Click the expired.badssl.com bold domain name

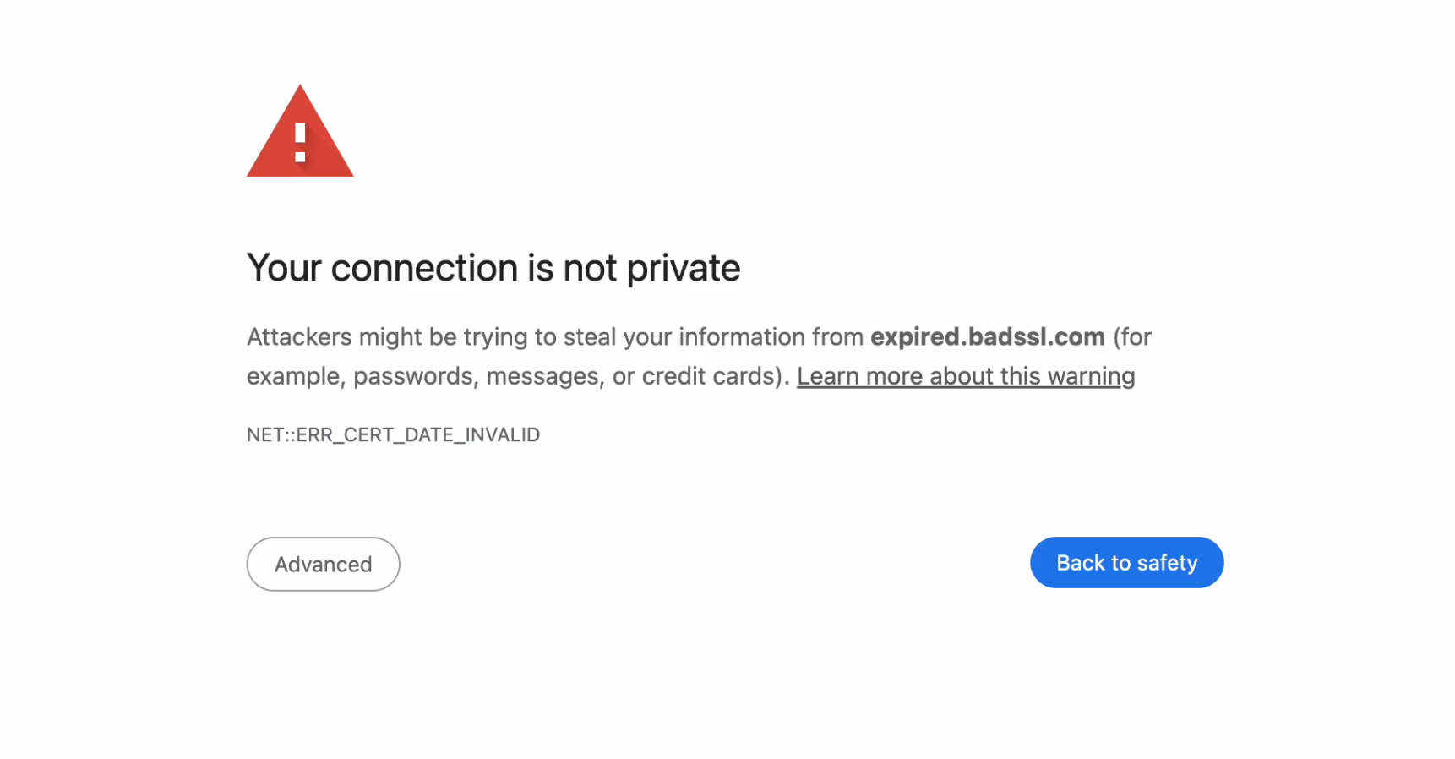(988, 336)
